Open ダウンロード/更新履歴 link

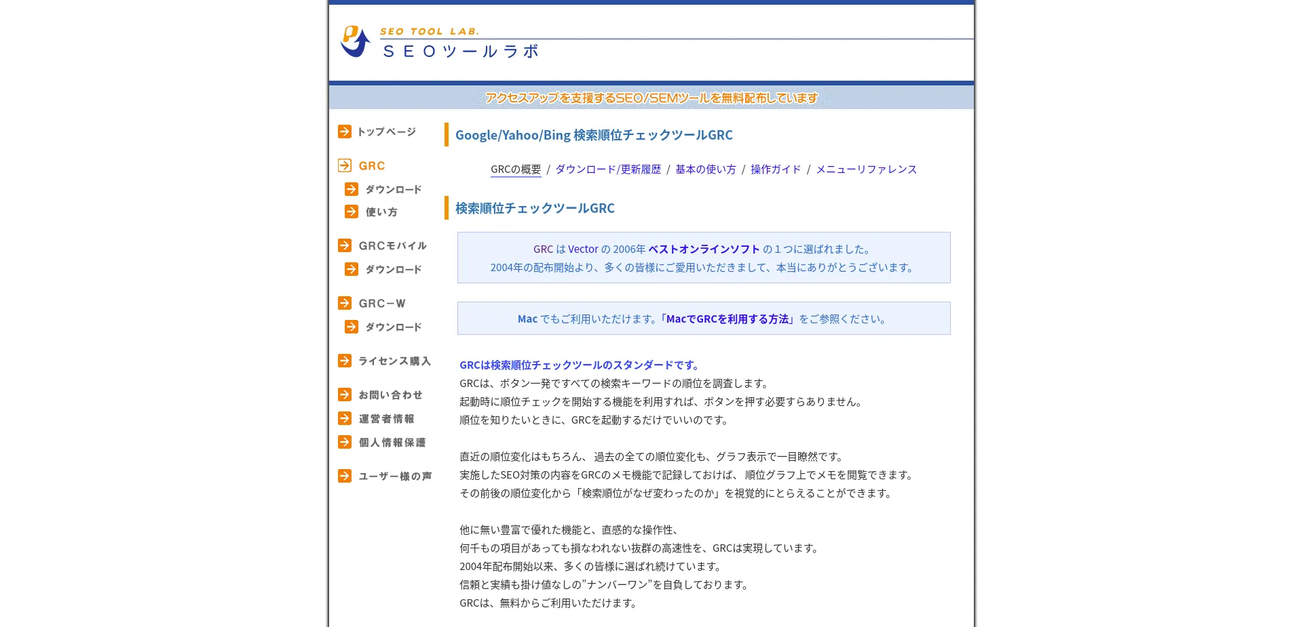point(608,169)
